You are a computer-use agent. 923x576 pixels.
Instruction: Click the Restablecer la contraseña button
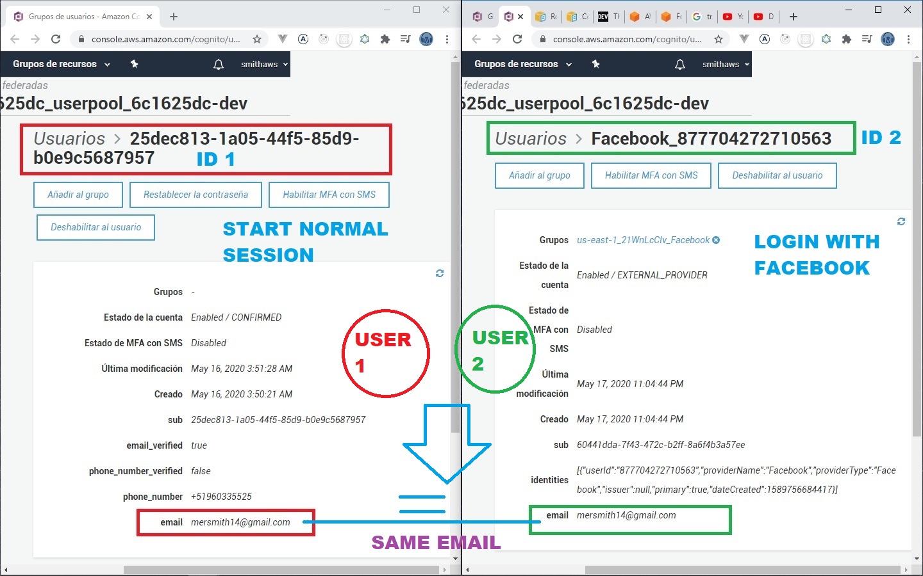[195, 195]
